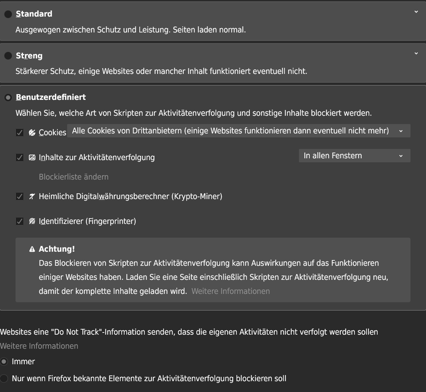Expand the Streng section chevron

coord(416,54)
